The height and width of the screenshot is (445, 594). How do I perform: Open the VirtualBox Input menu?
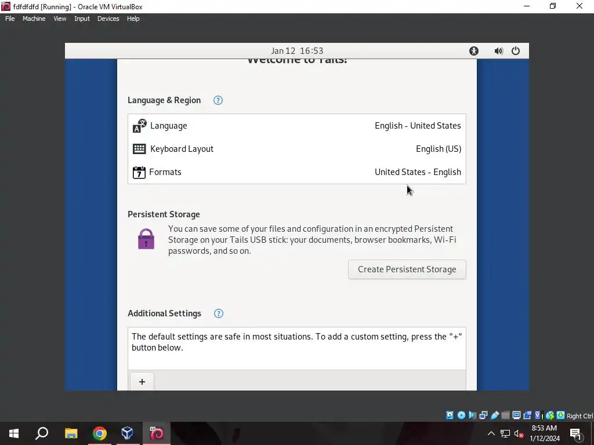point(82,19)
